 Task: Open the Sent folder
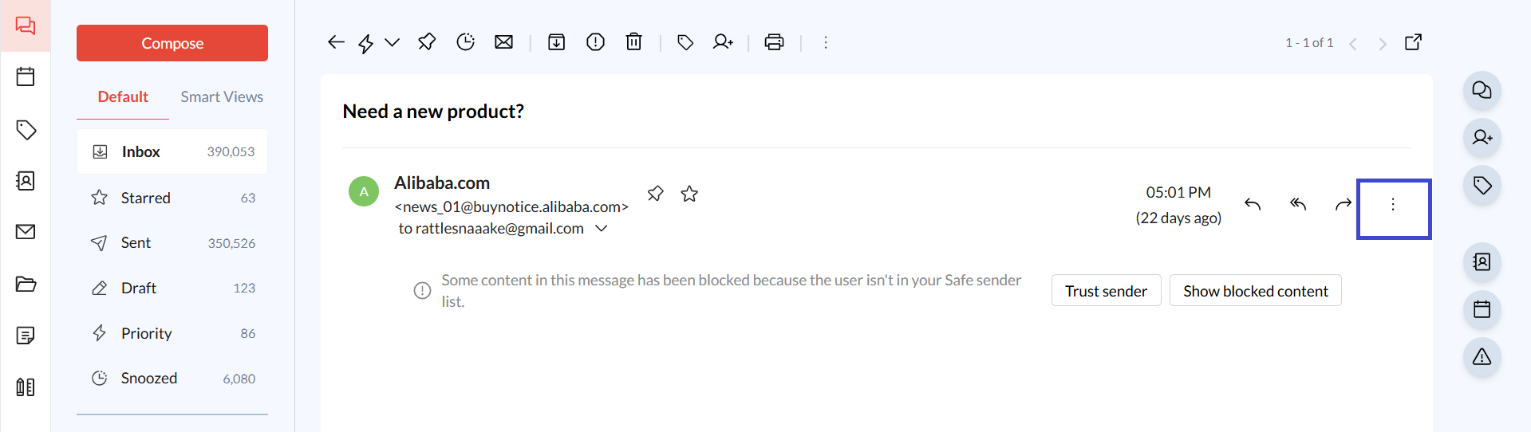tap(136, 243)
